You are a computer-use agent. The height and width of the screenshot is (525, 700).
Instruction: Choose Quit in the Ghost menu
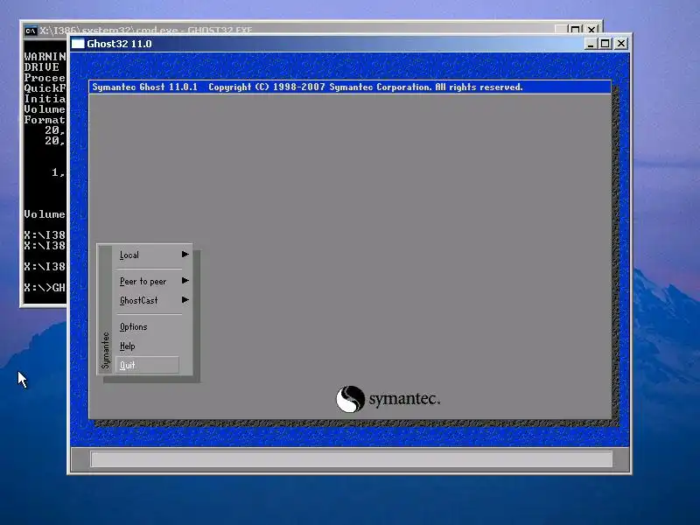(x=147, y=365)
